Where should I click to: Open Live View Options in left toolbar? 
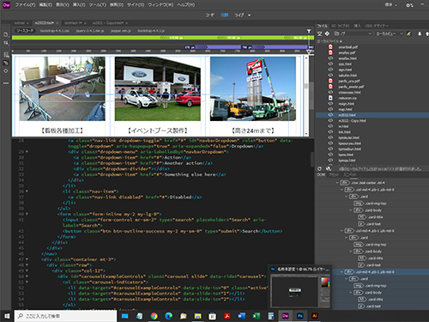[6, 55]
